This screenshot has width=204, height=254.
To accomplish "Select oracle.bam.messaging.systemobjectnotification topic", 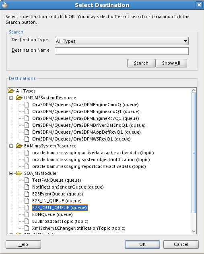I will [91, 160].
